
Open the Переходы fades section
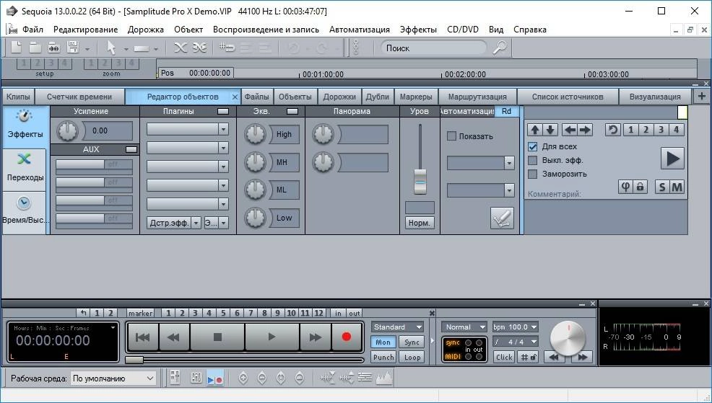coord(25,169)
